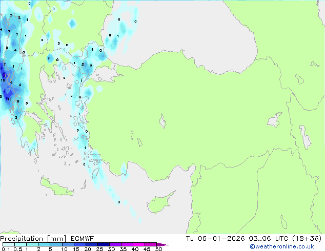Pick the pale cyan swatch between 1 and 2
The width and height of the screenshot is (325, 251).
[33, 245]
